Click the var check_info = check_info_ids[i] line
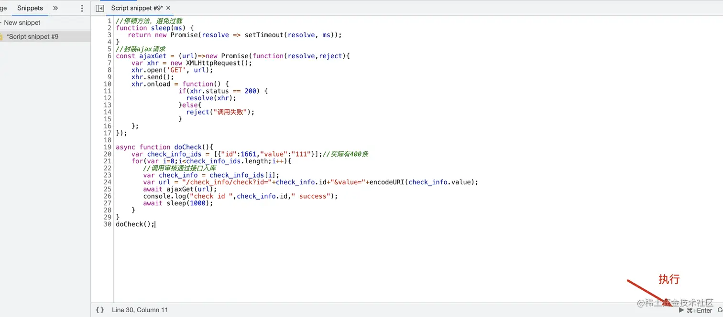The image size is (723, 317). [x=211, y=175]
